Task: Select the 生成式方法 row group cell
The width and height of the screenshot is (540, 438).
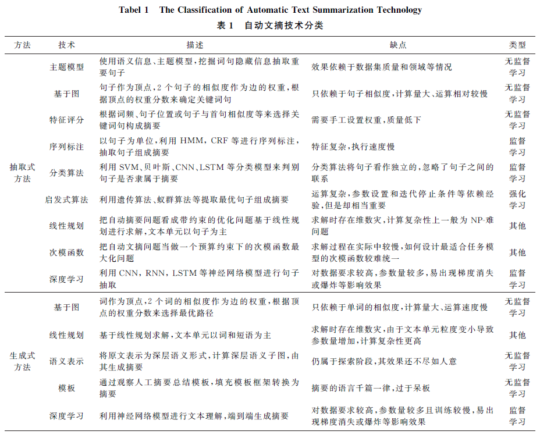Action: click(22, 361)
